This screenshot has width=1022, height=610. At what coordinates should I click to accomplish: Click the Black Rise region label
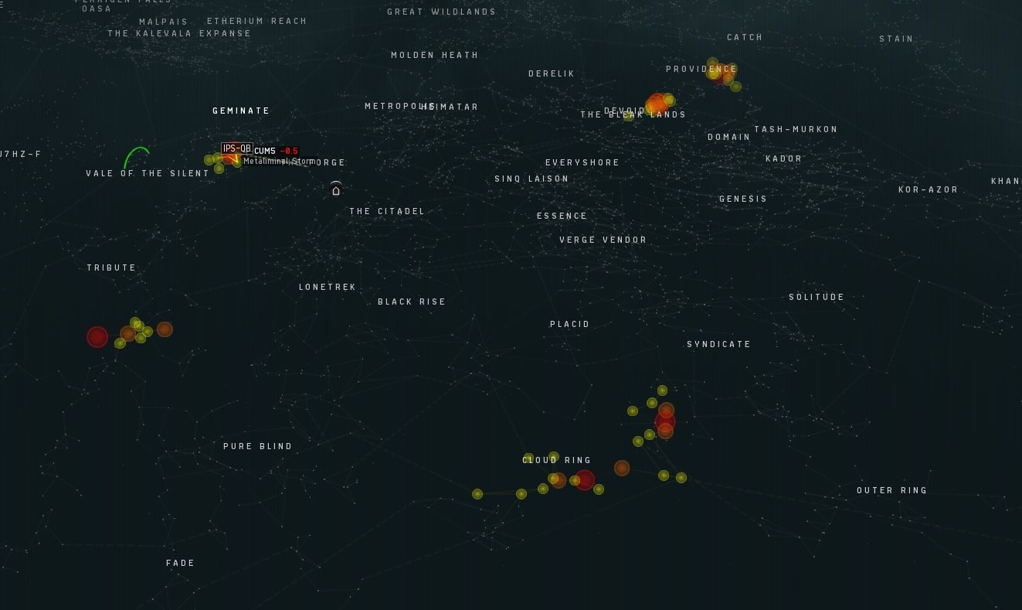point(412,302)
